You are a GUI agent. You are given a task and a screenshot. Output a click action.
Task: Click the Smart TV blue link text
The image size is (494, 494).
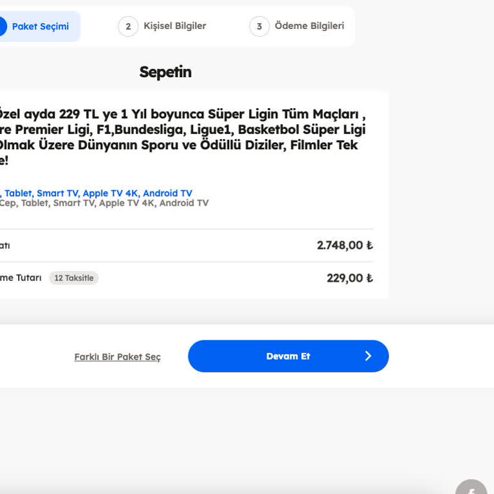coord(57,193)
